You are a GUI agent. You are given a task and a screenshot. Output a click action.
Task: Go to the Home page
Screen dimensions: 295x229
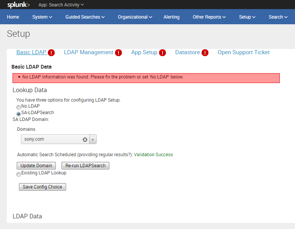coord(13,17)
